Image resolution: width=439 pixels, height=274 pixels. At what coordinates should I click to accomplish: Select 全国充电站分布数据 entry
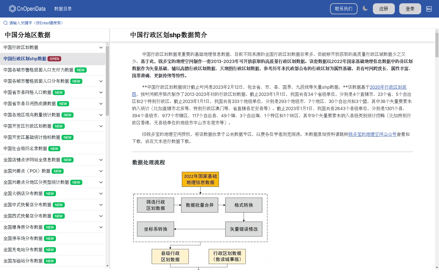[23, 250]
